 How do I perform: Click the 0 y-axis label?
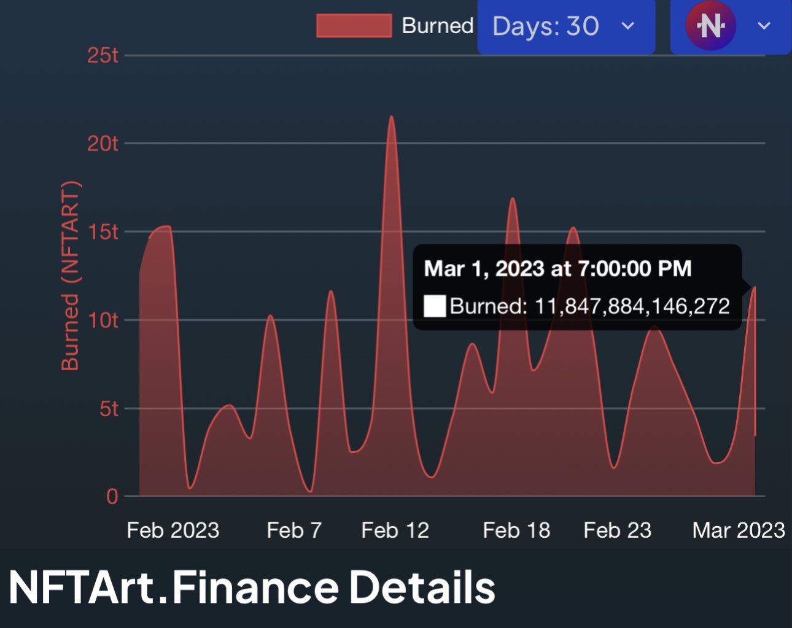(112, 496)
